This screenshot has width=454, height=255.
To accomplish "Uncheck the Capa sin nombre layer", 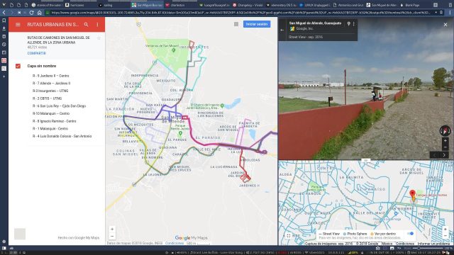I will point(18,66).
